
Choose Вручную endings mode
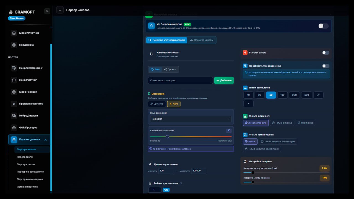click(157, 104)
